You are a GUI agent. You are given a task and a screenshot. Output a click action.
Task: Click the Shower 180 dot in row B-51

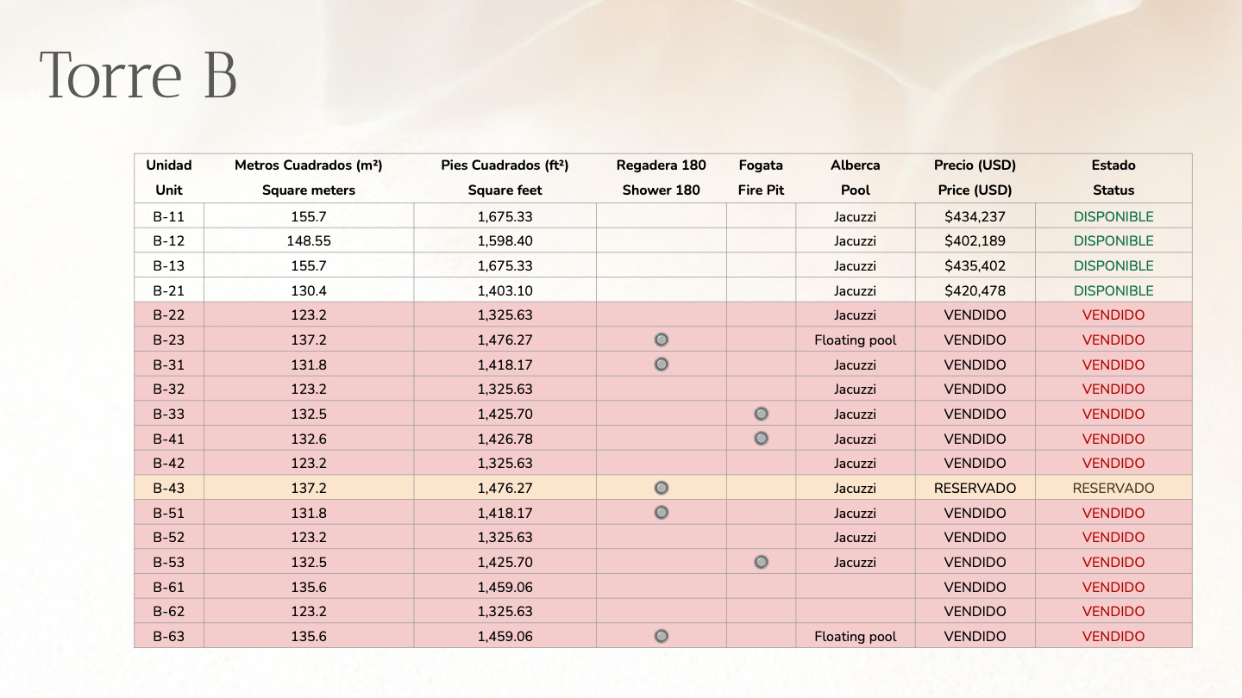click(x=662, y=513)
